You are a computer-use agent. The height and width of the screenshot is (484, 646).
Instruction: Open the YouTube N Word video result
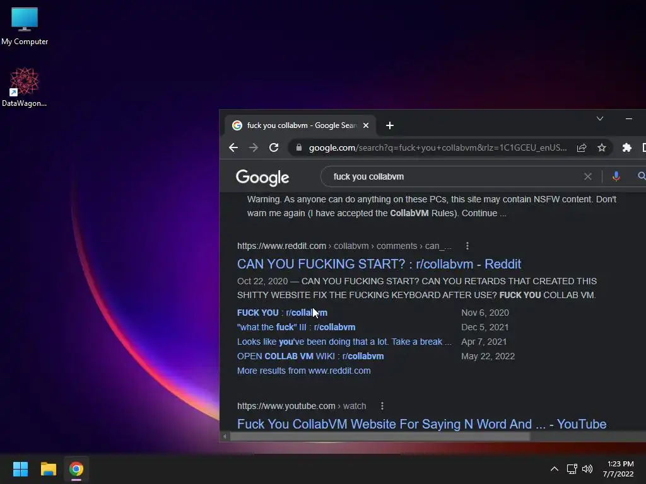coord(421,424)
